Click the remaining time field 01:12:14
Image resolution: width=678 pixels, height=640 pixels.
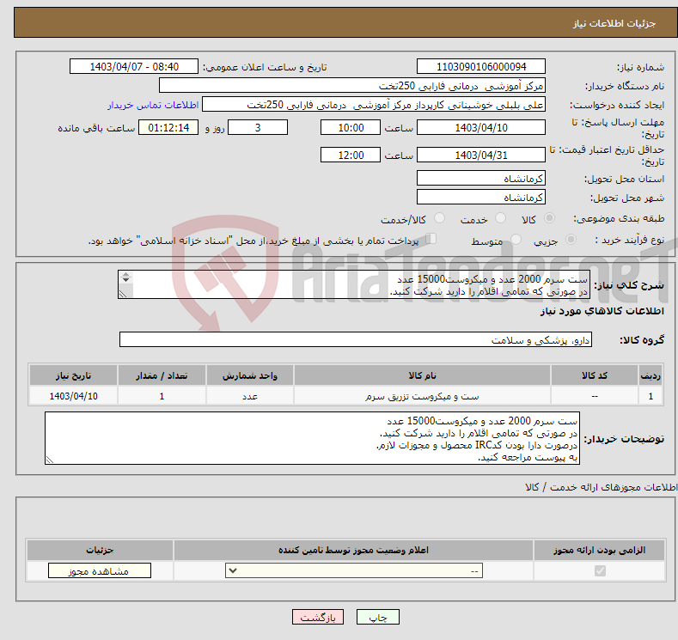[x=168, y=127]
